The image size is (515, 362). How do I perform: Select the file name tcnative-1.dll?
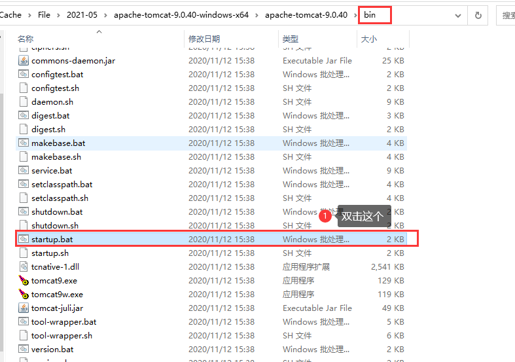[55, 266]
